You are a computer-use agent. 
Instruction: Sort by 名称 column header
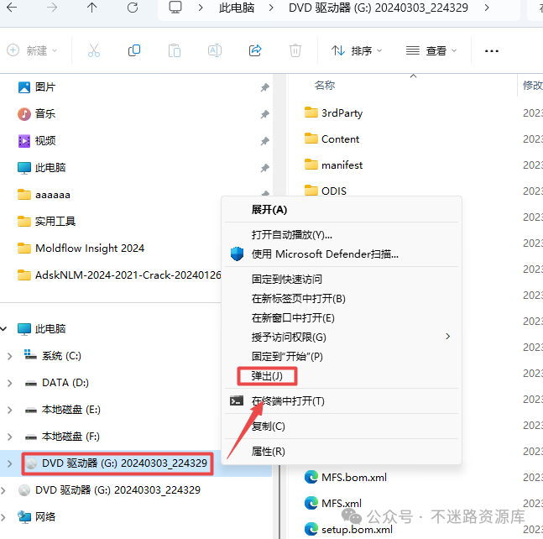point(325,85)
